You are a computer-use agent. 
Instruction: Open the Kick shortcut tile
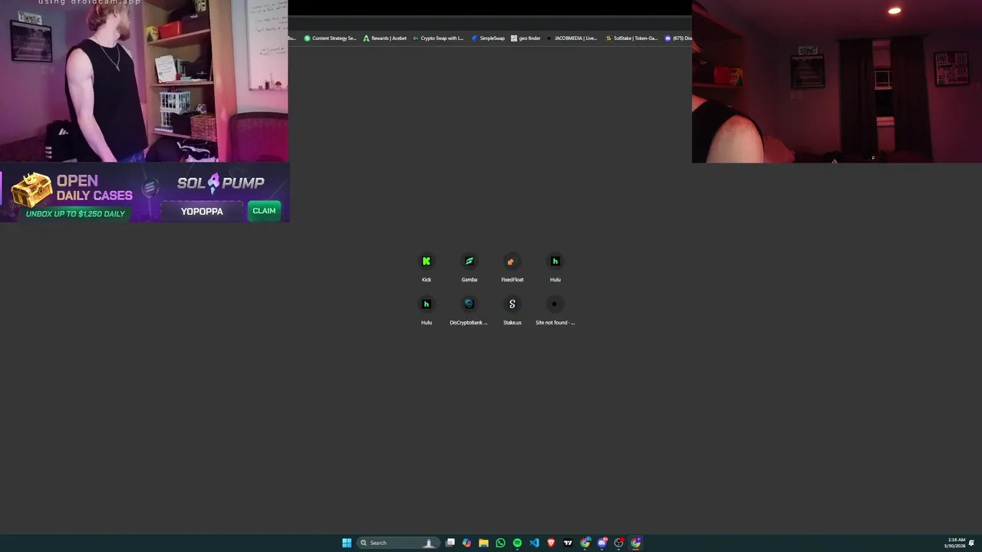pos(427,268)
